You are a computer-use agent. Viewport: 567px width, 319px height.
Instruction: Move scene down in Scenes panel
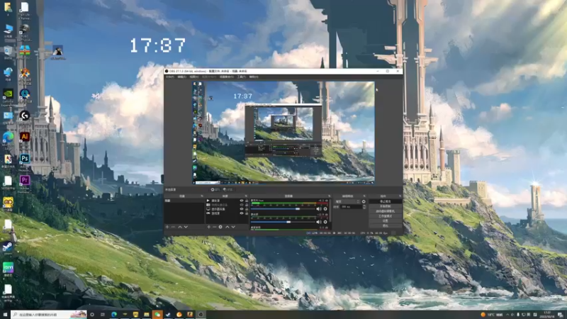tap(186, 227)
